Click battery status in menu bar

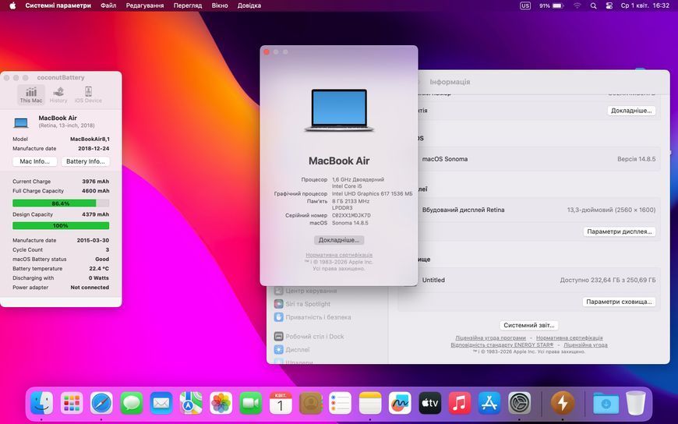(x=551, y=5)
